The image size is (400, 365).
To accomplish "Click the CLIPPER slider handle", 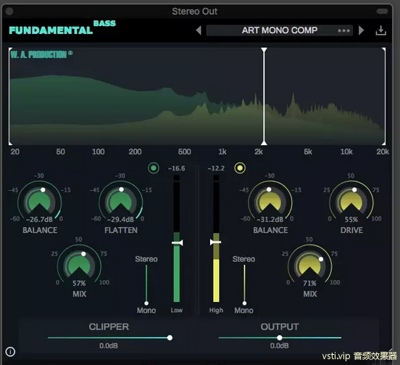I will pyautogui.click(x=170, y=337).
